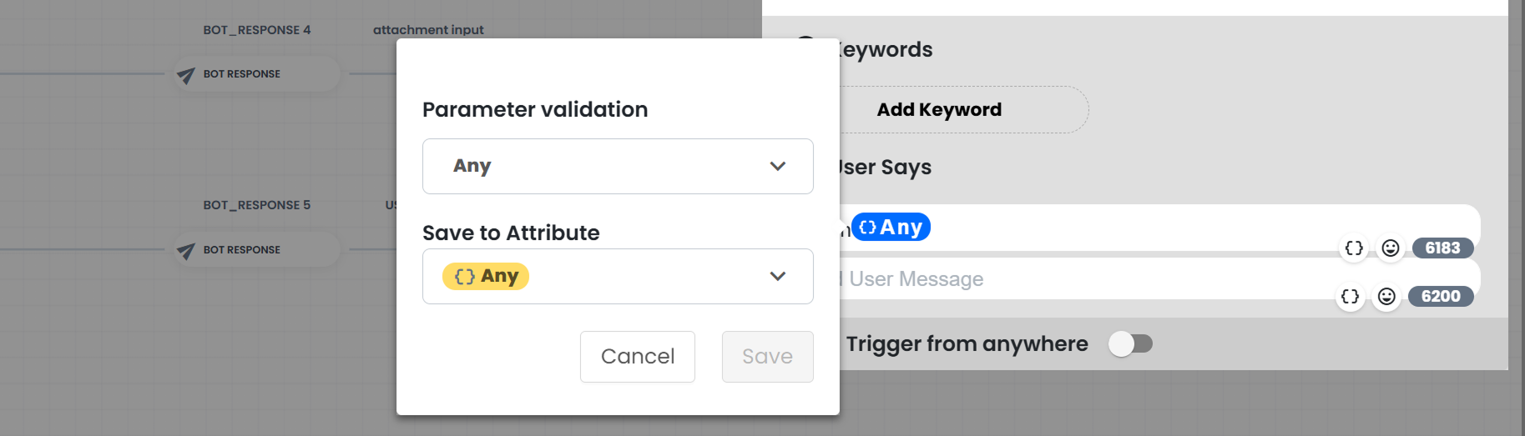Click the yellow Any attribute tag
The width and height of the screenshot is (1525, 436).
[486, 276]
